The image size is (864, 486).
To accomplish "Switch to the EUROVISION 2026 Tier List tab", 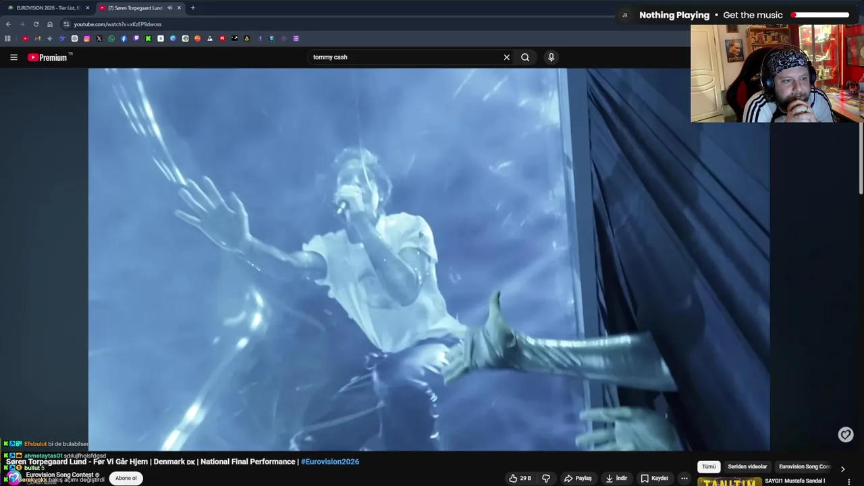I will (47, 8).
